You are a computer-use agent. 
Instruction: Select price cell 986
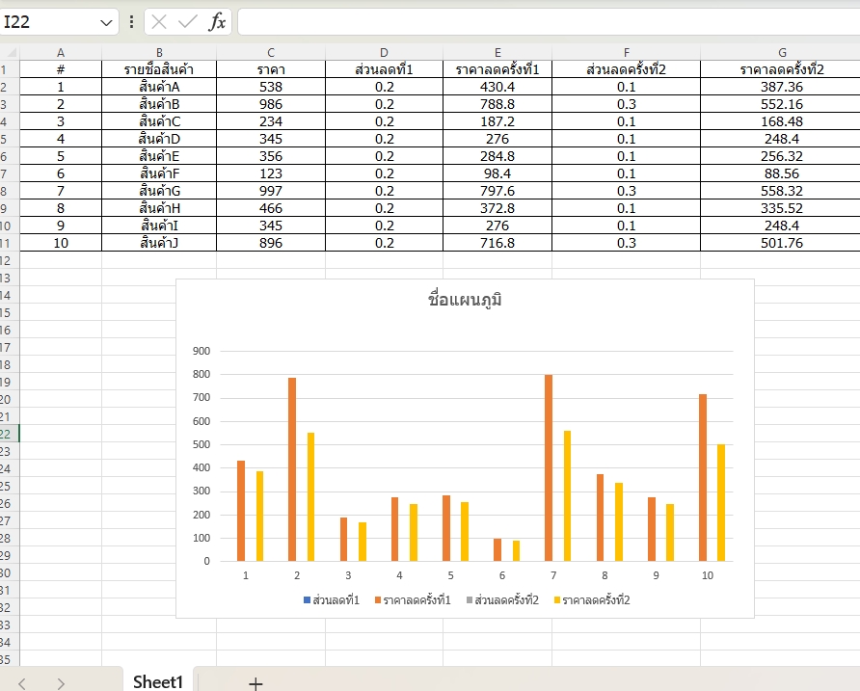tap(271, 104)
